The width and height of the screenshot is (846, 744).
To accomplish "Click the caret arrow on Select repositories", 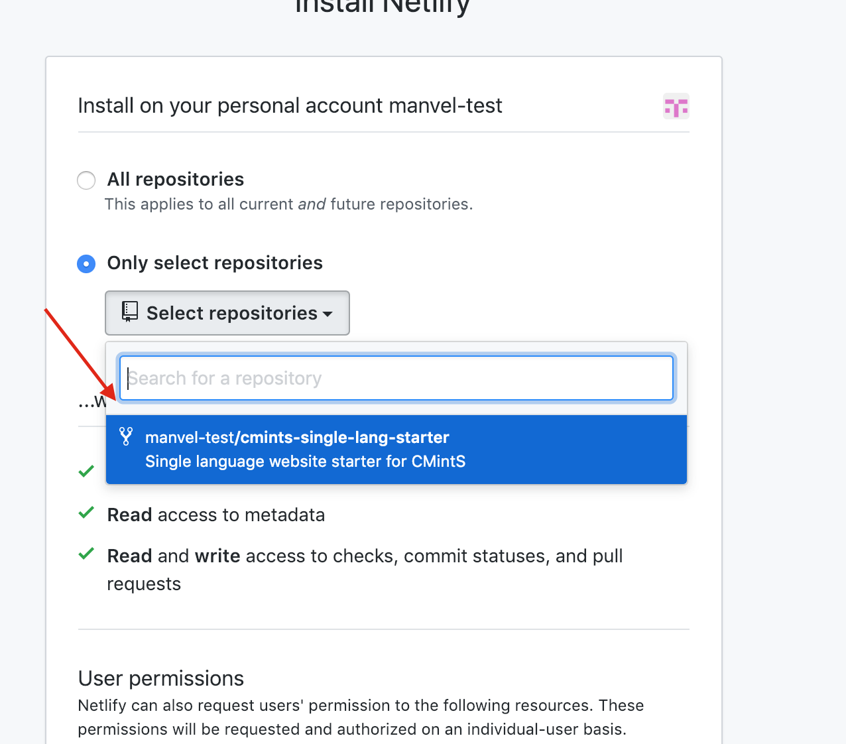I will (x=328, y=314).
